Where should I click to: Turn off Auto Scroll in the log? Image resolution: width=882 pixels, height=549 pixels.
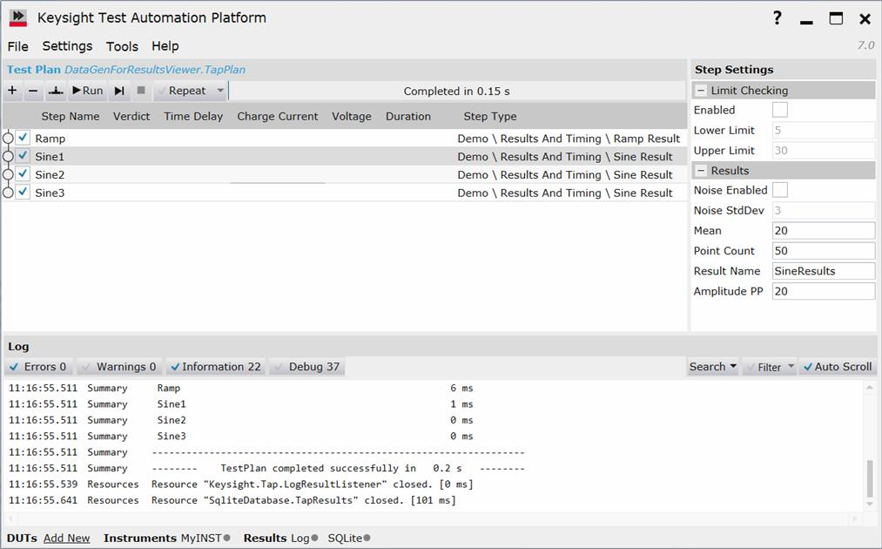click(838, 367)
